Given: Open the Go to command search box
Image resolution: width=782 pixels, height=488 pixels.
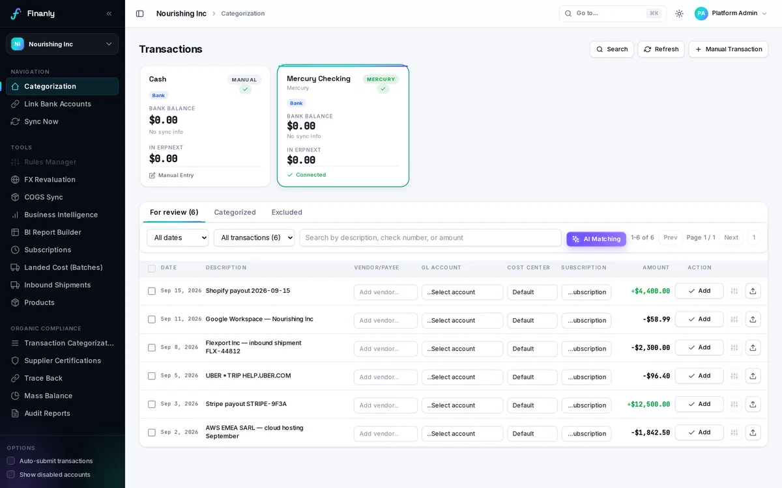Looking at the screenshot, I should 613,14.
